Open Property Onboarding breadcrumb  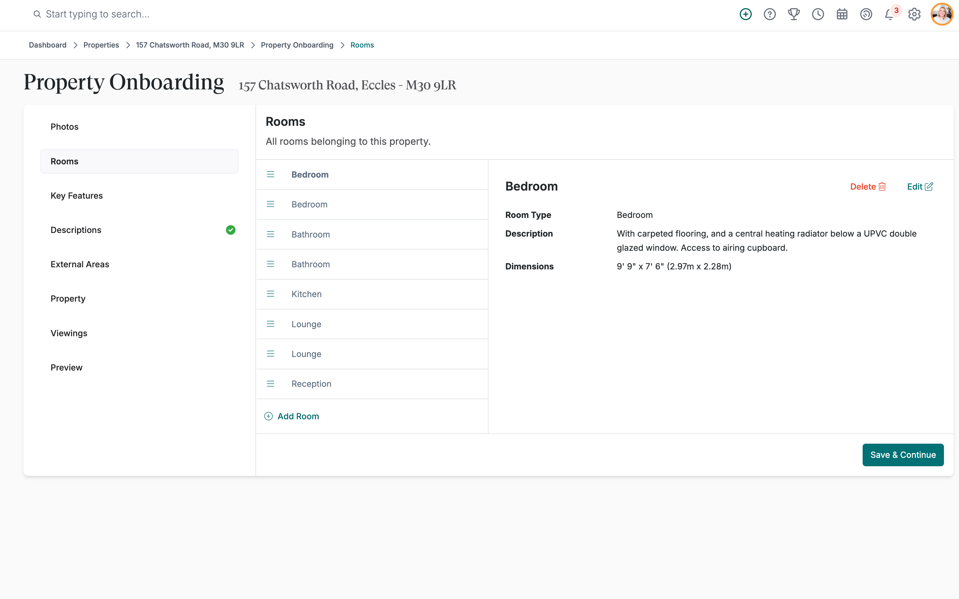(x=297, y=45)
